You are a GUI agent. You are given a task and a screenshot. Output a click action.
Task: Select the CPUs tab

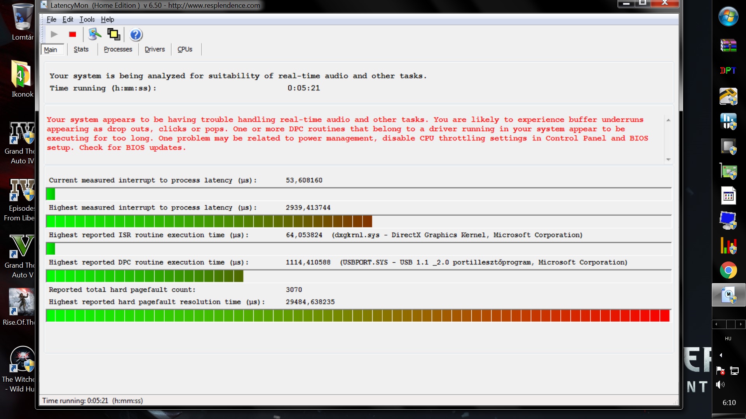[185, 49]
